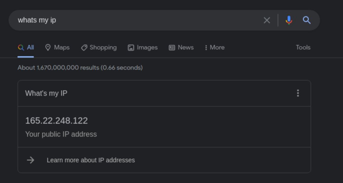Open the Shopping results tab
Screen dimensions: 343x183
(x=99, y=47)
